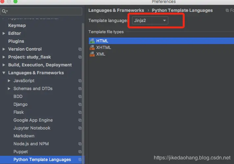
Task: Click project-level icon next to JavaScript
Action: 80,81
